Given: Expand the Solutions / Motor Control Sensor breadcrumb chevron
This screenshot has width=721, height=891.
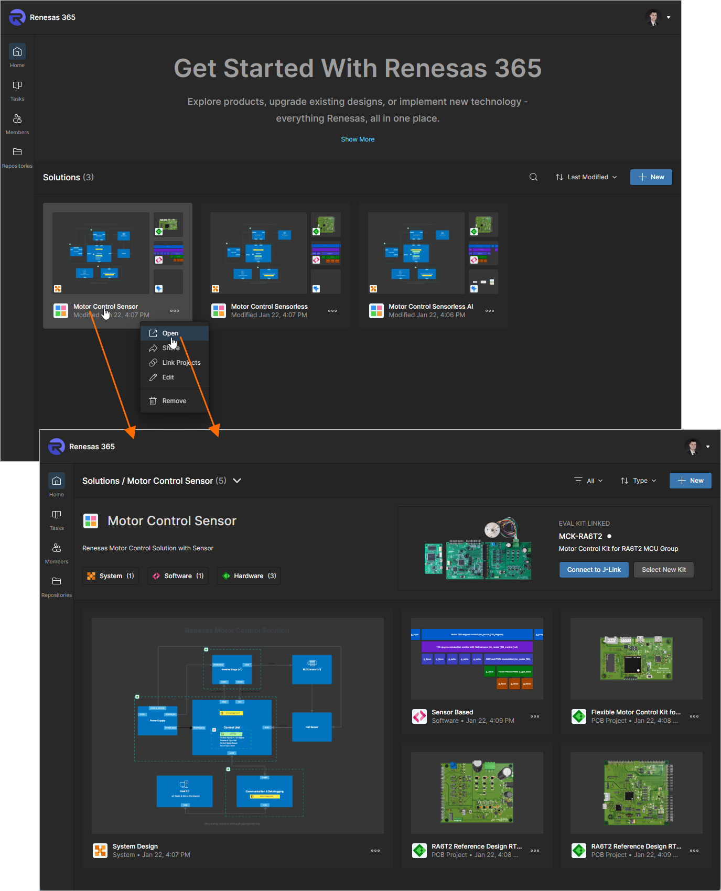Looking at the screenshot, I should (x=237, y=481).
